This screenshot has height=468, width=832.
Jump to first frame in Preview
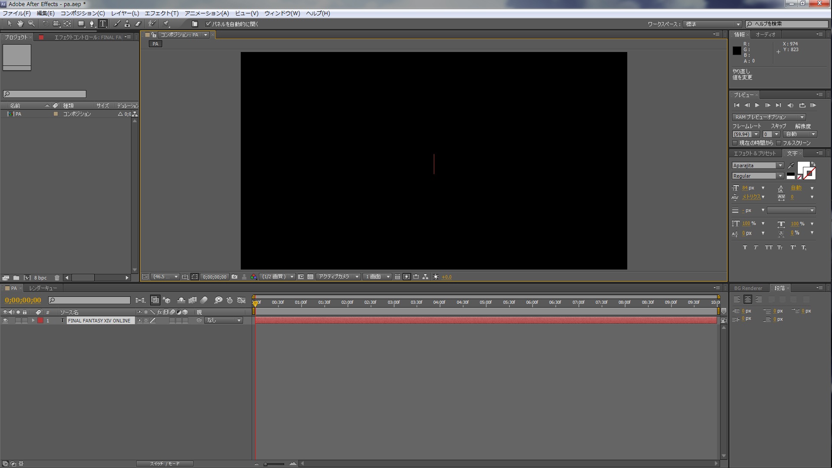(x=736, y=105)
